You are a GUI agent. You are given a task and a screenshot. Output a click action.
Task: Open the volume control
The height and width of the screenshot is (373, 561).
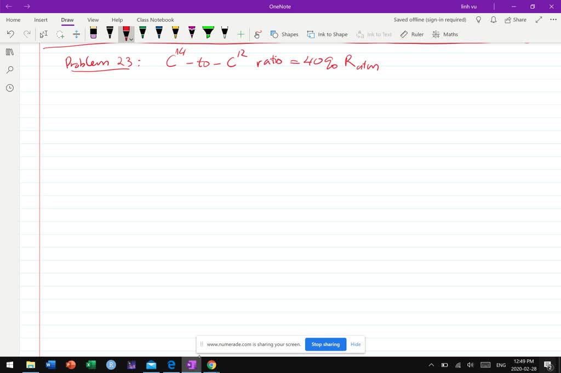point(470,365)
